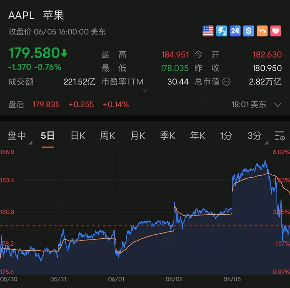This screenshot has height=288, width=290.
Task: Switch to the 1分 chart tab
Action: [226, 136]
